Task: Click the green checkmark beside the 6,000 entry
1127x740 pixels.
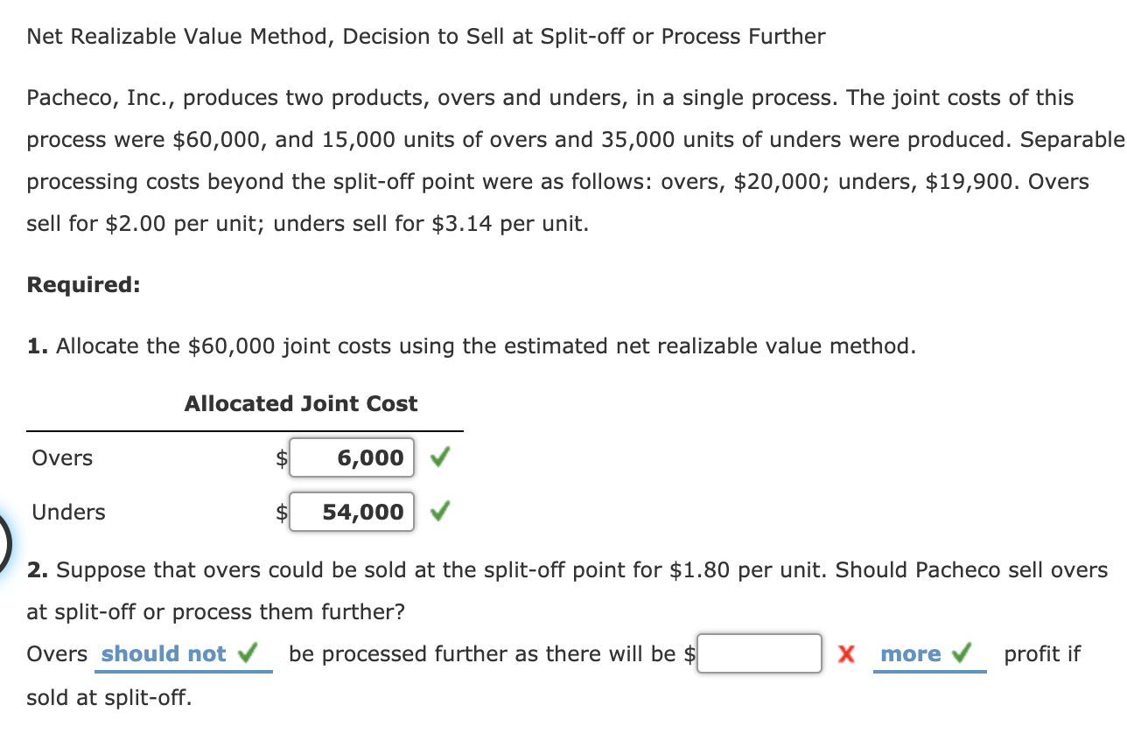Action: (437, 457)
